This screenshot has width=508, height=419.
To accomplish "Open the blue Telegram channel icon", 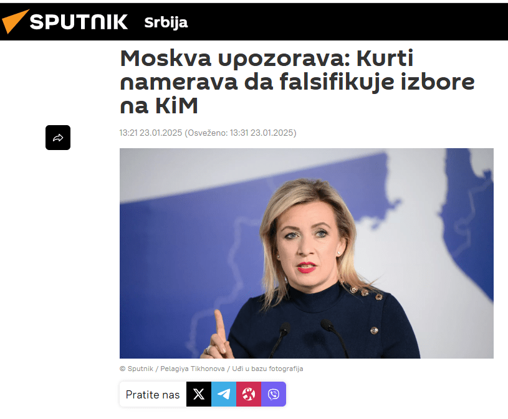I will pyautogui.click(x=224, y=394).
